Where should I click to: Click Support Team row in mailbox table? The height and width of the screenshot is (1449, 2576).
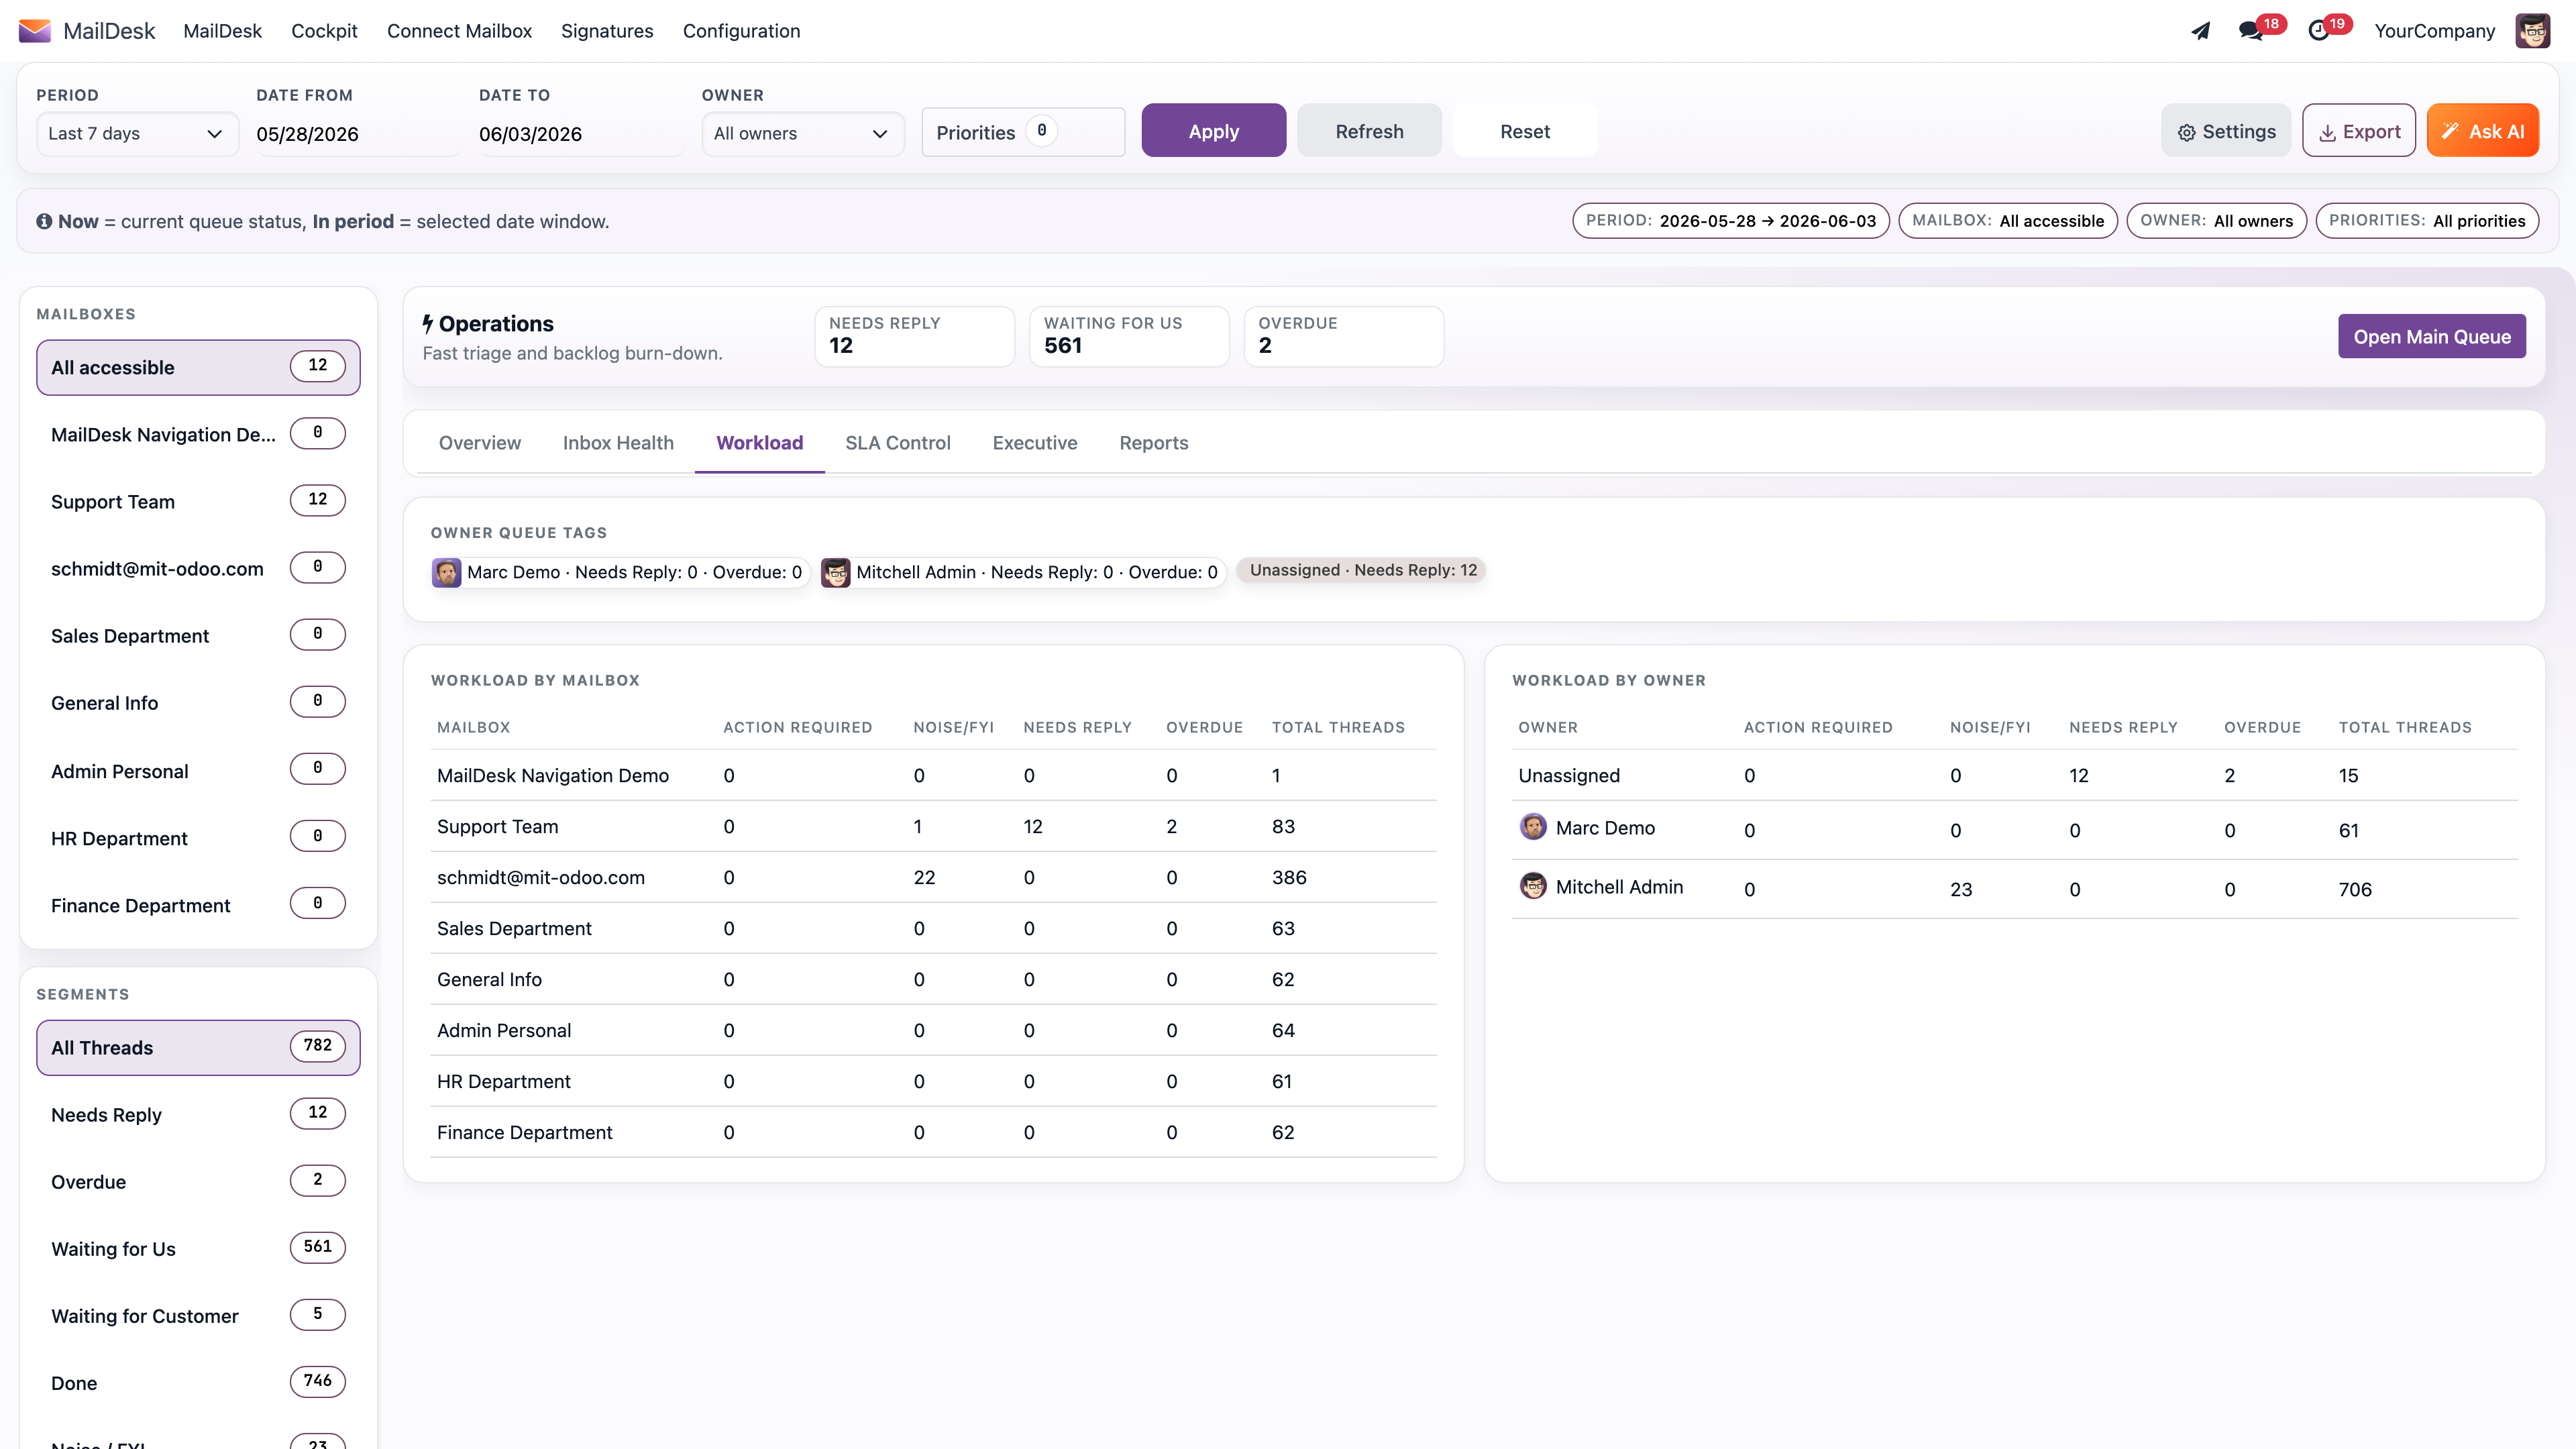[x=933, y=826]
